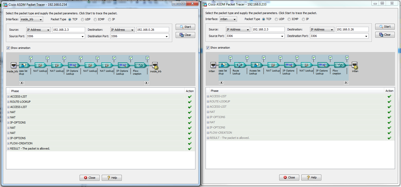401x187 pixels.
Task: Expand RESULT packet is allowed row, right window
Action: coord(208,138)
